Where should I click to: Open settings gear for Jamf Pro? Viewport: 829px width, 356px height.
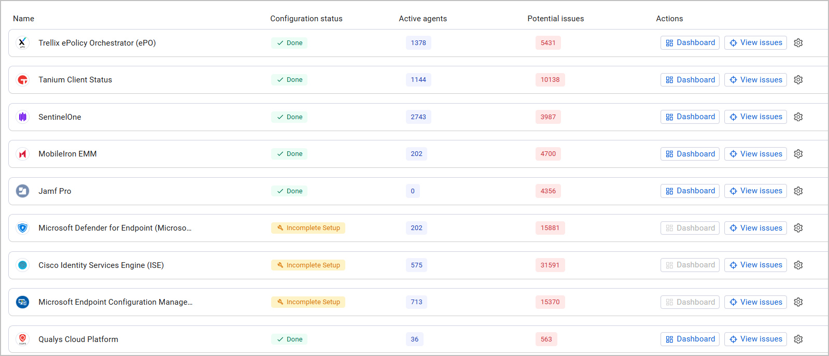pos(798,191)
